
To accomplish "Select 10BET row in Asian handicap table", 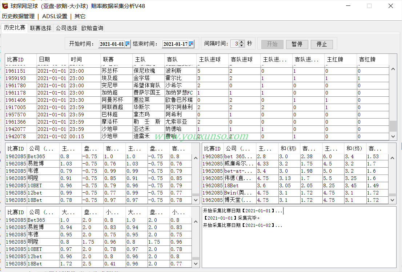I will [x=99, y=185].
